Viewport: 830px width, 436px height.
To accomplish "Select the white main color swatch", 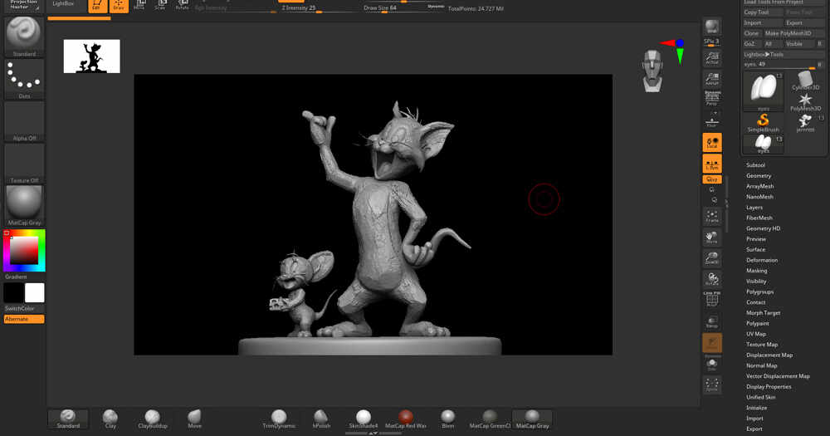I will [34, 292].
